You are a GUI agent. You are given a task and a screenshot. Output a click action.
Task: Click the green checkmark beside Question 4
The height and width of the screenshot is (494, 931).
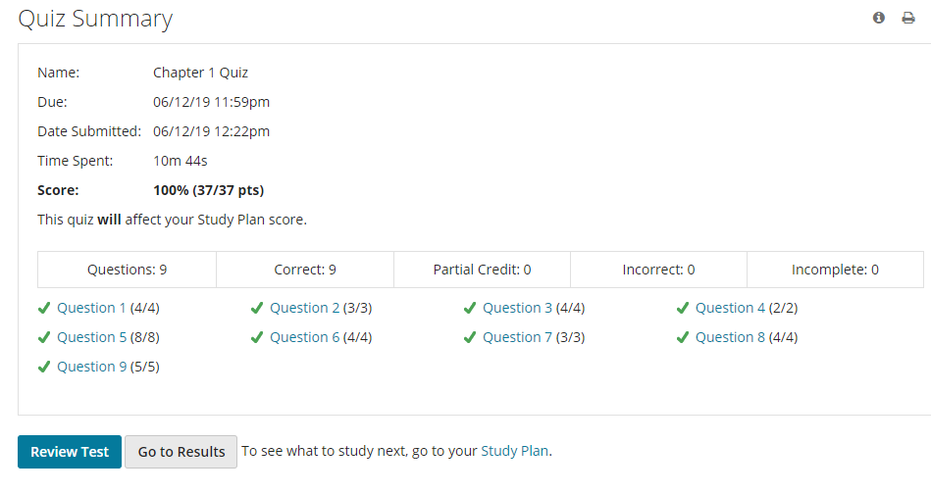(x=682, y=308)
